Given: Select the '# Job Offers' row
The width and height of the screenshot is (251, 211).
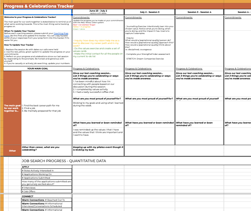Looking at the screenshot, I should (47, 191).
